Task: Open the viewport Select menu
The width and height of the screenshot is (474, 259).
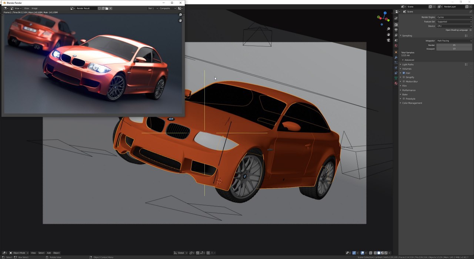Action: pos(41,253)
